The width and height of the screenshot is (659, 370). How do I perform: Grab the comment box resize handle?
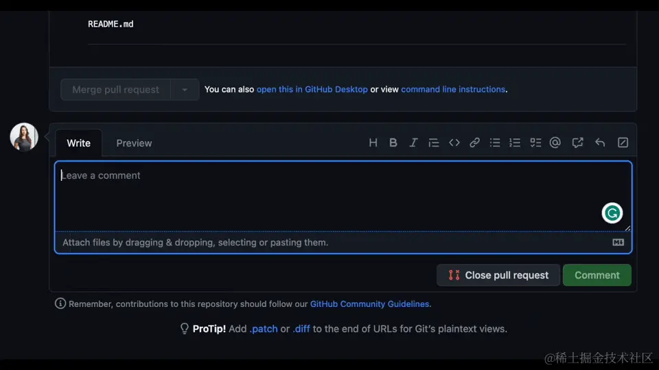click(x=627, y=227)
